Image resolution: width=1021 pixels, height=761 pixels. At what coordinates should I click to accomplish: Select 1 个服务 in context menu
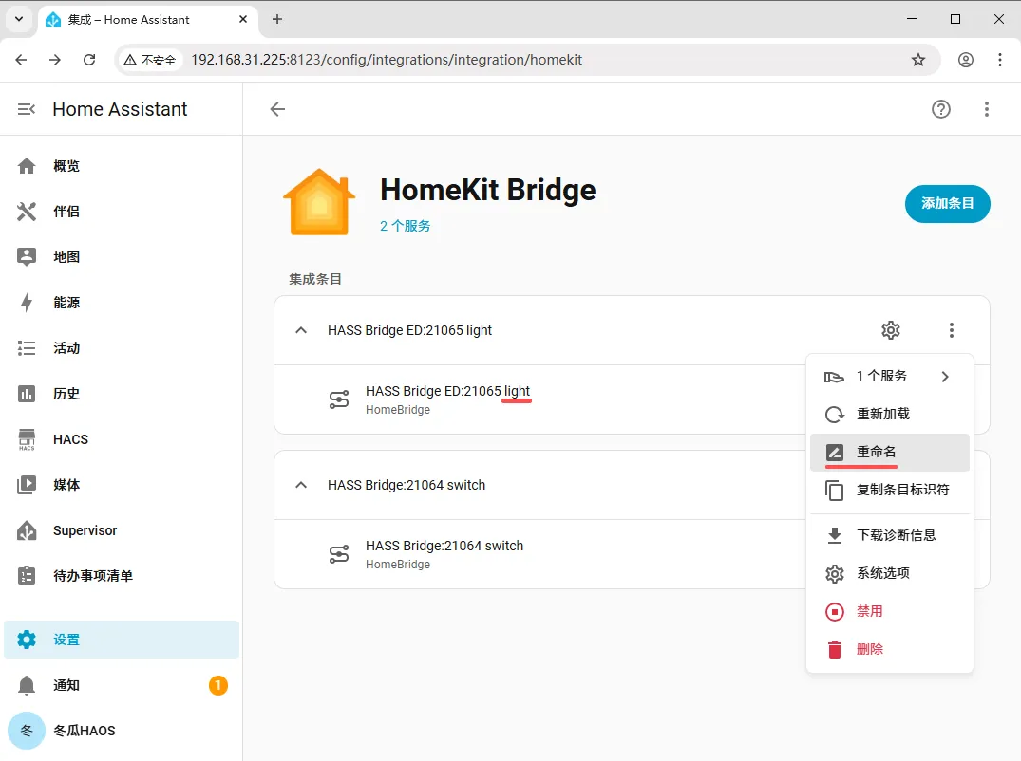click(890, 377)
